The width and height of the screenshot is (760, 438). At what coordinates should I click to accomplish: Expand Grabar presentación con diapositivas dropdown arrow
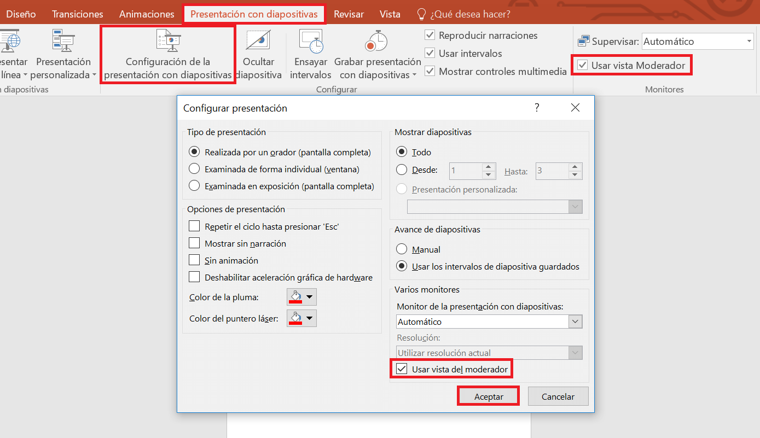(414, 75)
